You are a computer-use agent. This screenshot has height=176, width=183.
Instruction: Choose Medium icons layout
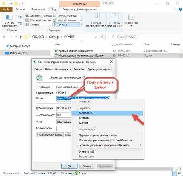38,20
